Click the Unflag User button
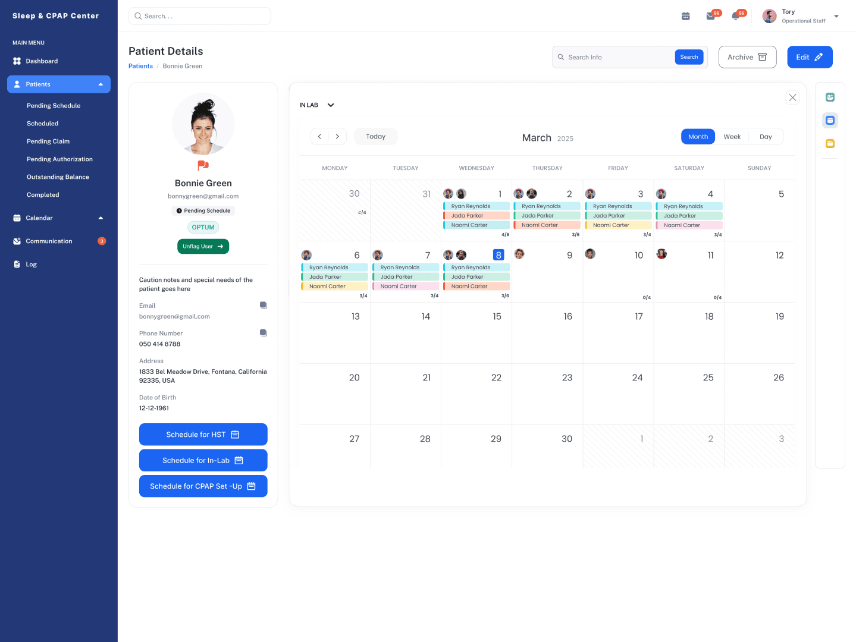This screenshot has height=642, width=856. tap(203, 246)
